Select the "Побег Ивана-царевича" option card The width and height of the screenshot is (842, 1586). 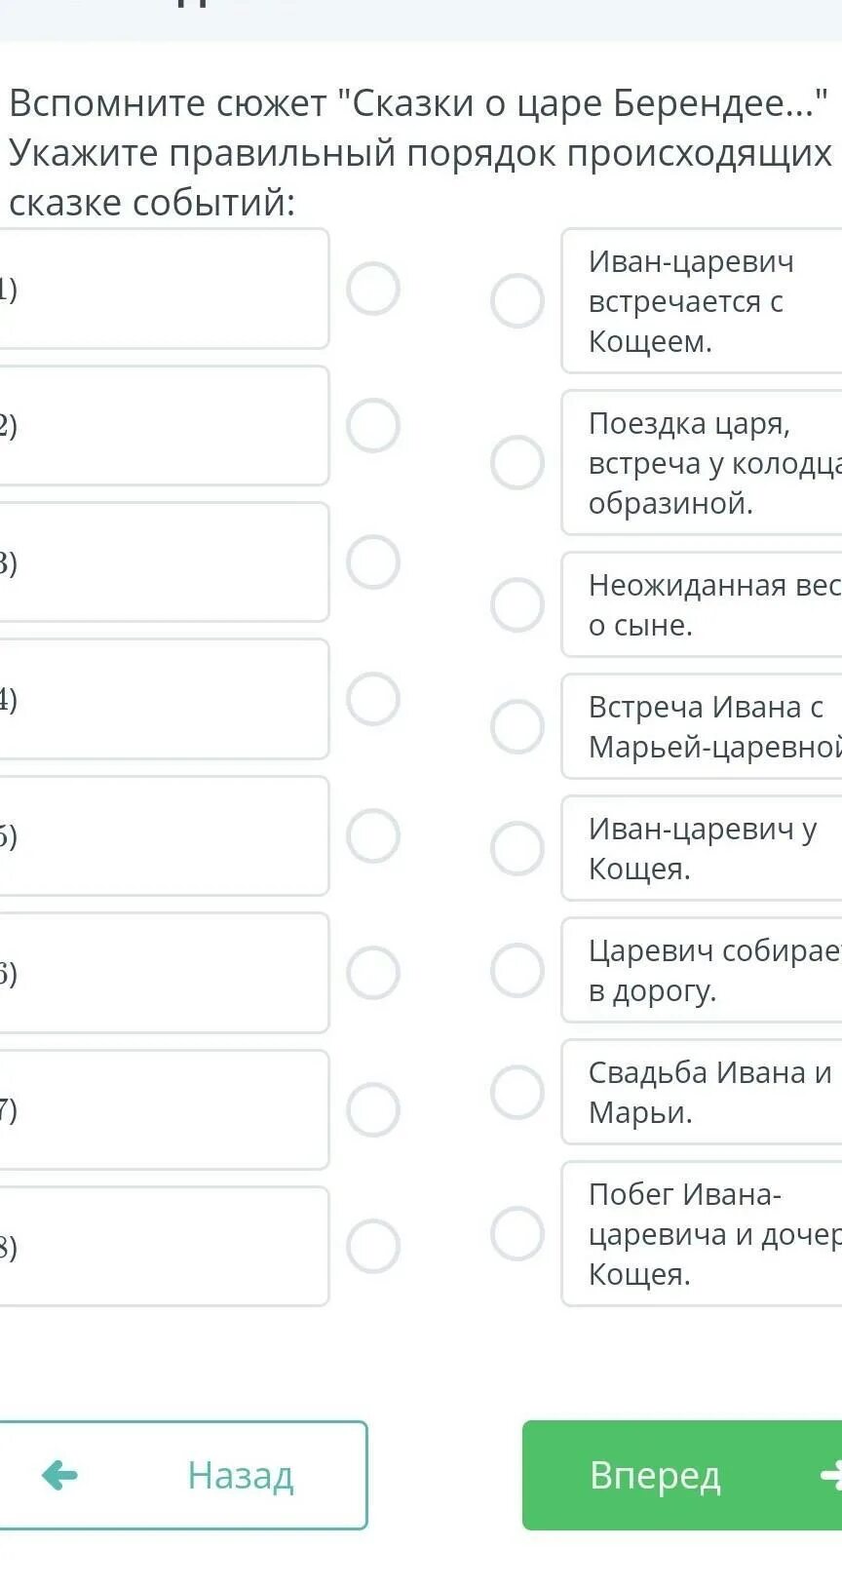[702, 1233]
